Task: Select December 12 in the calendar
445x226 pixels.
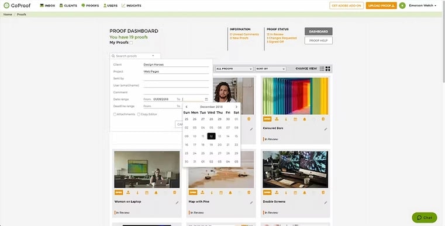Action: click(x=211, y=136)
